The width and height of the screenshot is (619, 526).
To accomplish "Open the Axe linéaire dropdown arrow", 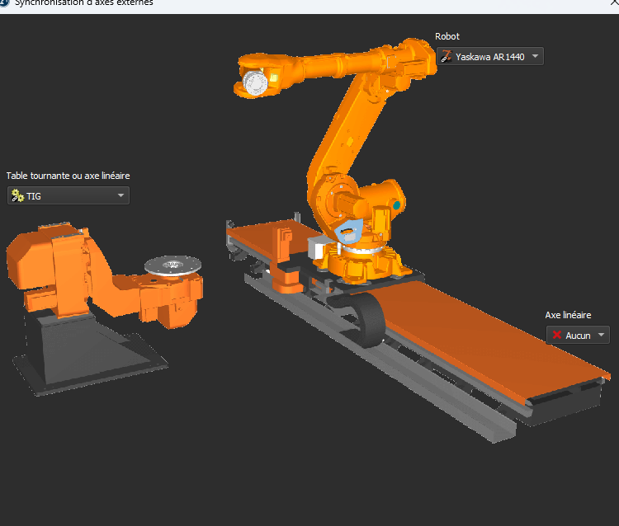I will 601,336.
